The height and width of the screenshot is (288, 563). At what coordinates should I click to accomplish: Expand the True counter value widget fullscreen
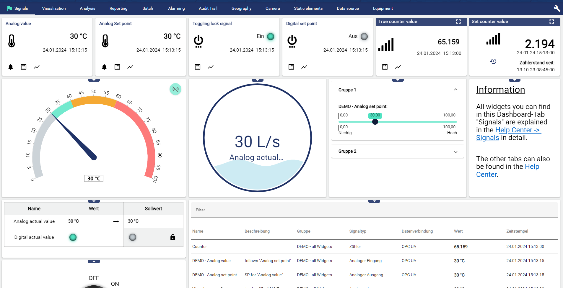coord(458,22)
